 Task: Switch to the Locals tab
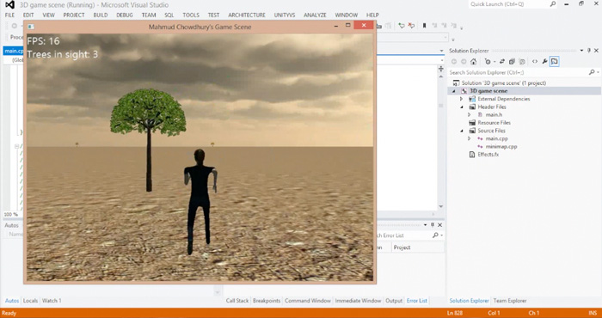pyautogui.click(x=30, y=301)
